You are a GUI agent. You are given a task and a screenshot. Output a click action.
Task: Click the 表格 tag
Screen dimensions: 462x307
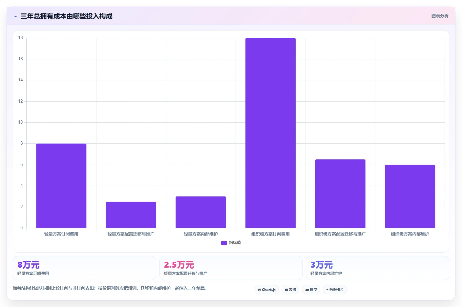coord(290,290)
